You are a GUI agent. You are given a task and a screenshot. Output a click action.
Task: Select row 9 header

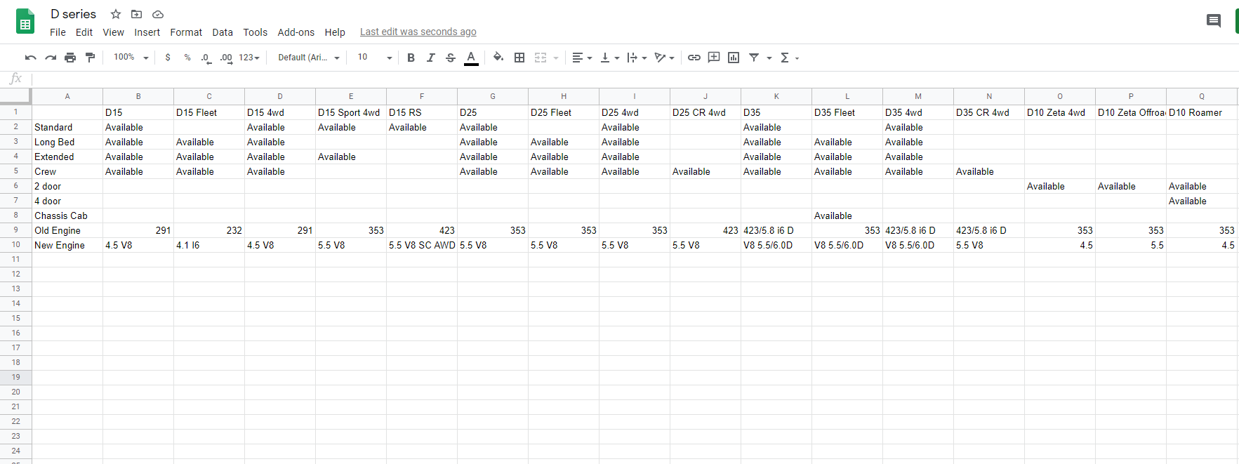tap(15, 230)
